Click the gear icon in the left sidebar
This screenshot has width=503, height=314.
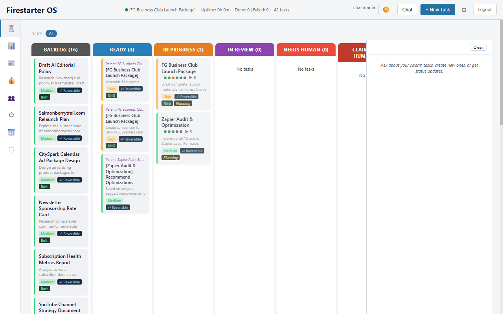coord(11,115)
